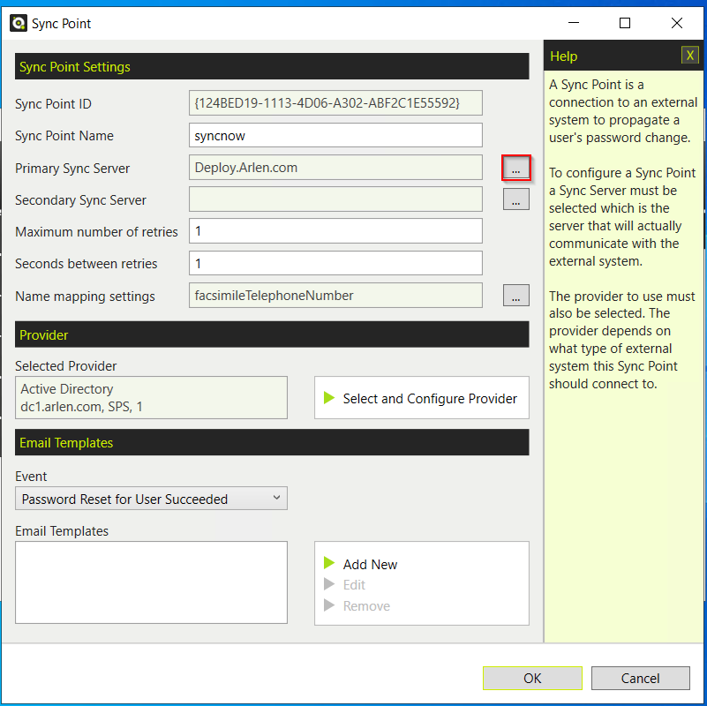Image resolution: width=707 pixels, height=706 pixels.
Task: Close the Sync Point window
Action: click(x=677, y=23)
